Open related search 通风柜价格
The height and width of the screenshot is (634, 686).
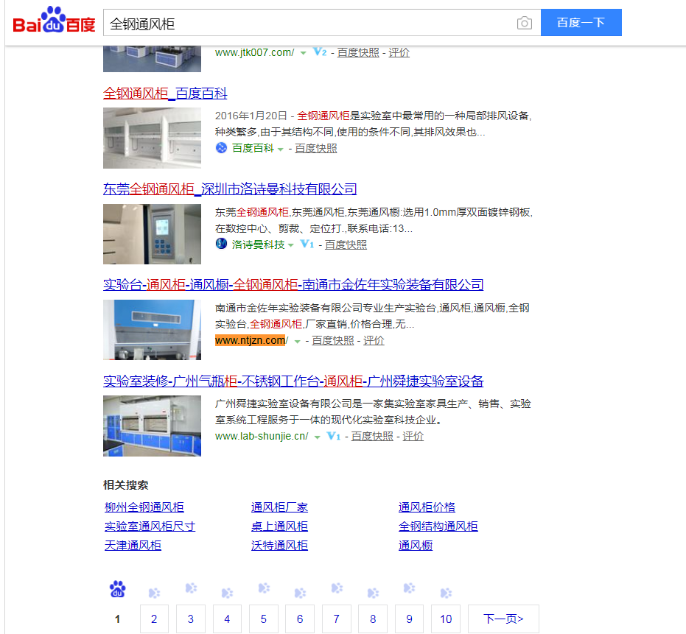pos(427,507)
